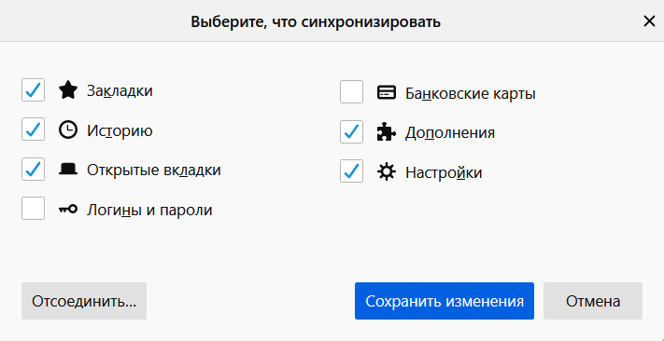Toggle the Настройки checkbox off

pos(351,171)
